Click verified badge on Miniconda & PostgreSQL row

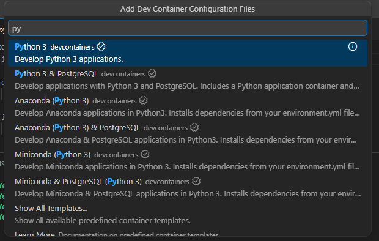[196, 181]
